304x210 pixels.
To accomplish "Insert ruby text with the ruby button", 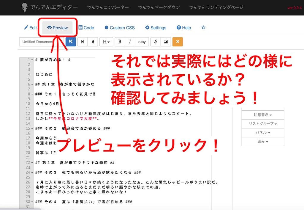I will [142, 42].
